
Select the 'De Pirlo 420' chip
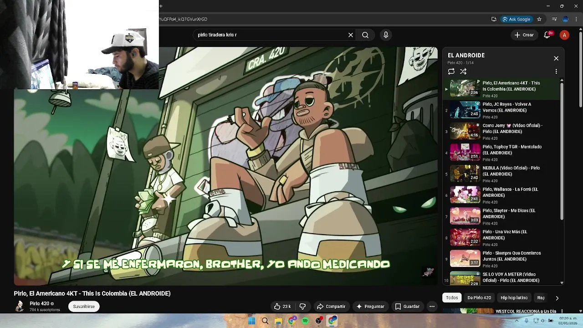[479, 297]
